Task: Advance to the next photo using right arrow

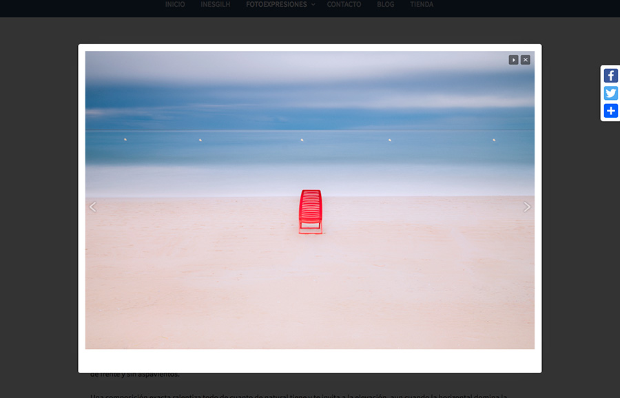Action: pyautogui.click(x=527, y=207)
